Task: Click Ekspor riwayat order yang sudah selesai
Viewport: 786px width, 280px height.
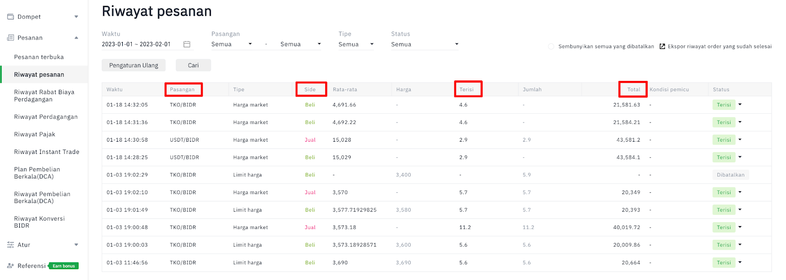Action: (x=720, y=47)
